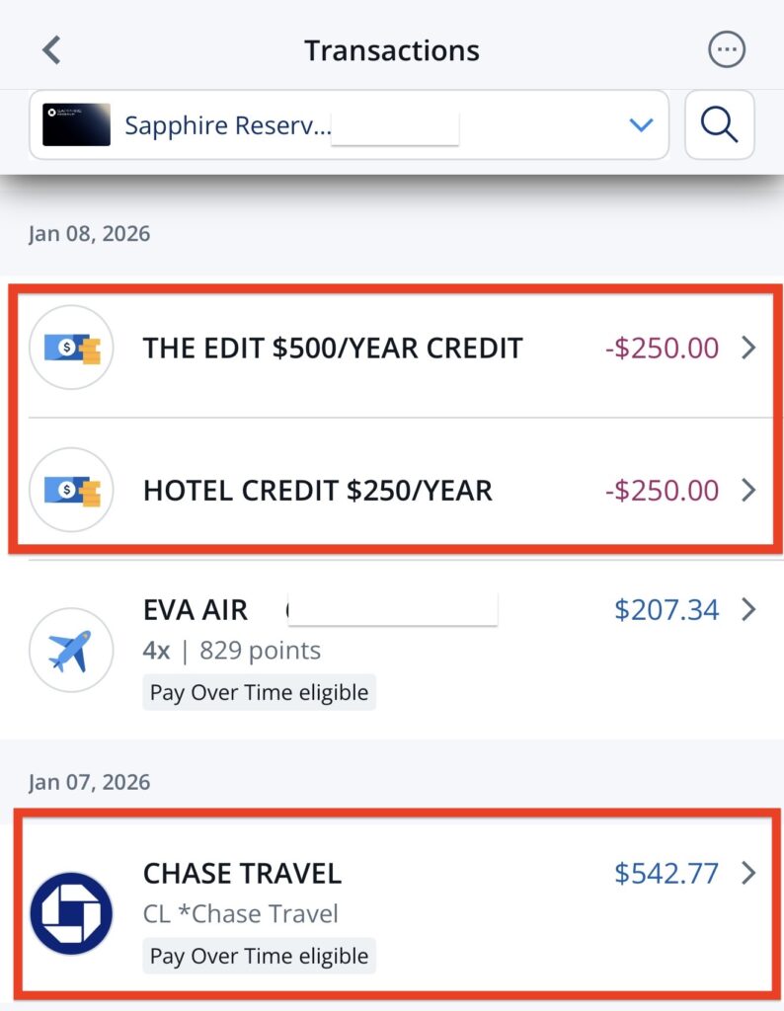
Task: Tap the $542.77 Chase Travel amount
Action: [666, 874]
